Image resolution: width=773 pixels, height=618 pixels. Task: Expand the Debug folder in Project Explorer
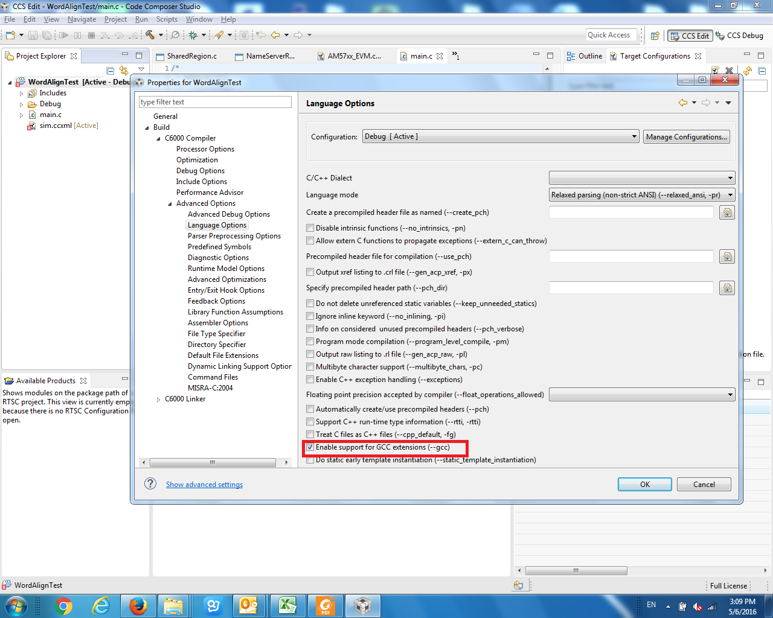[x=21, y=104]
